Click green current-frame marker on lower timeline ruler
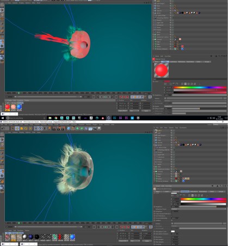 click(19, 223)
